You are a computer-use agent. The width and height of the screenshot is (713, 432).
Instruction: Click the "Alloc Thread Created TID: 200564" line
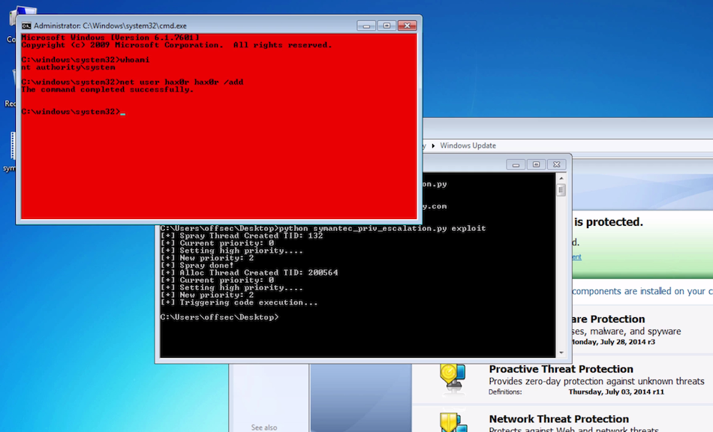point(249,272)
